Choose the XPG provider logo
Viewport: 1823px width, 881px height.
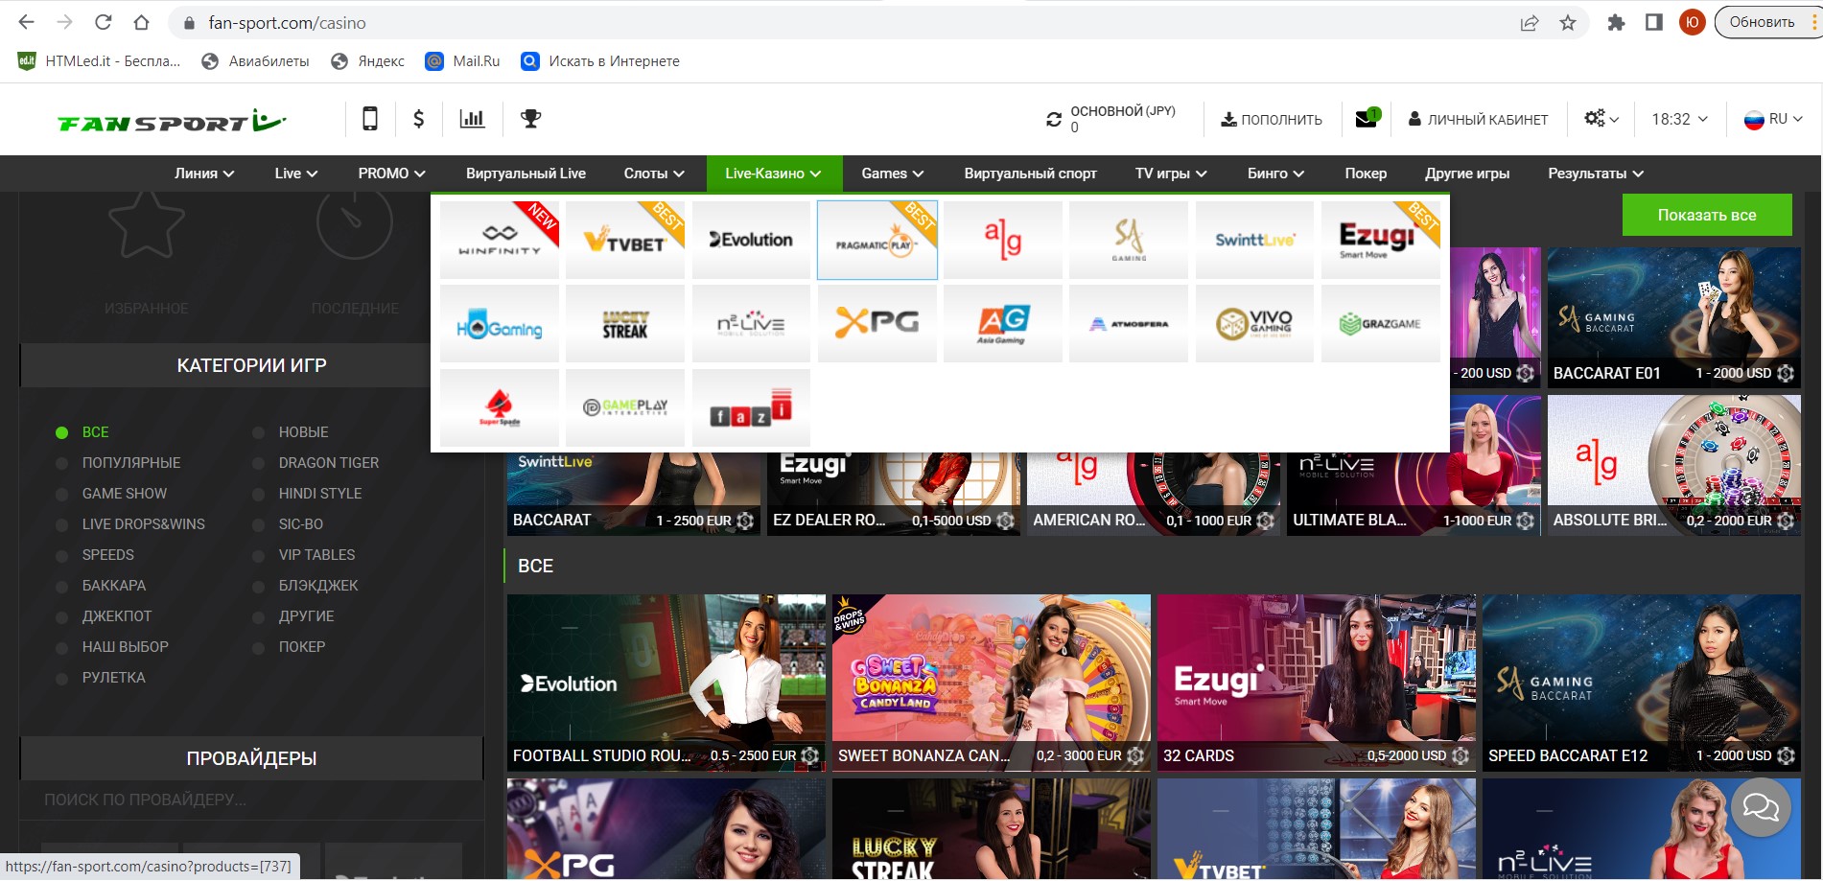[876, 324]
